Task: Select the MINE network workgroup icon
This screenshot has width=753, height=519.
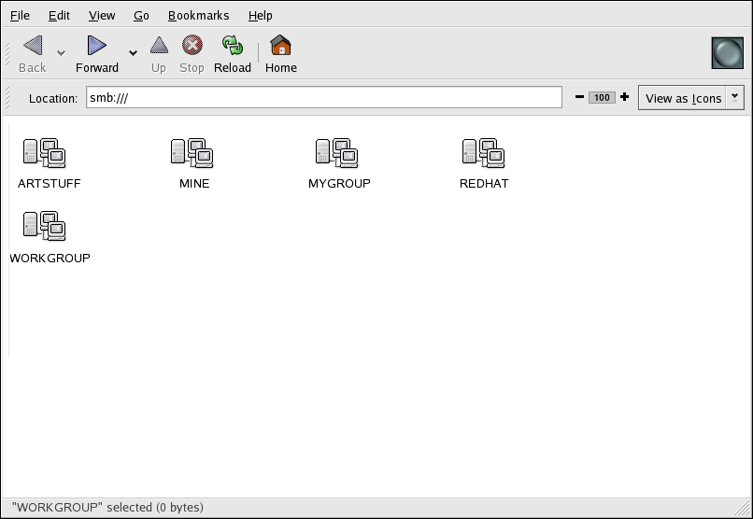Action: (193, 152)
